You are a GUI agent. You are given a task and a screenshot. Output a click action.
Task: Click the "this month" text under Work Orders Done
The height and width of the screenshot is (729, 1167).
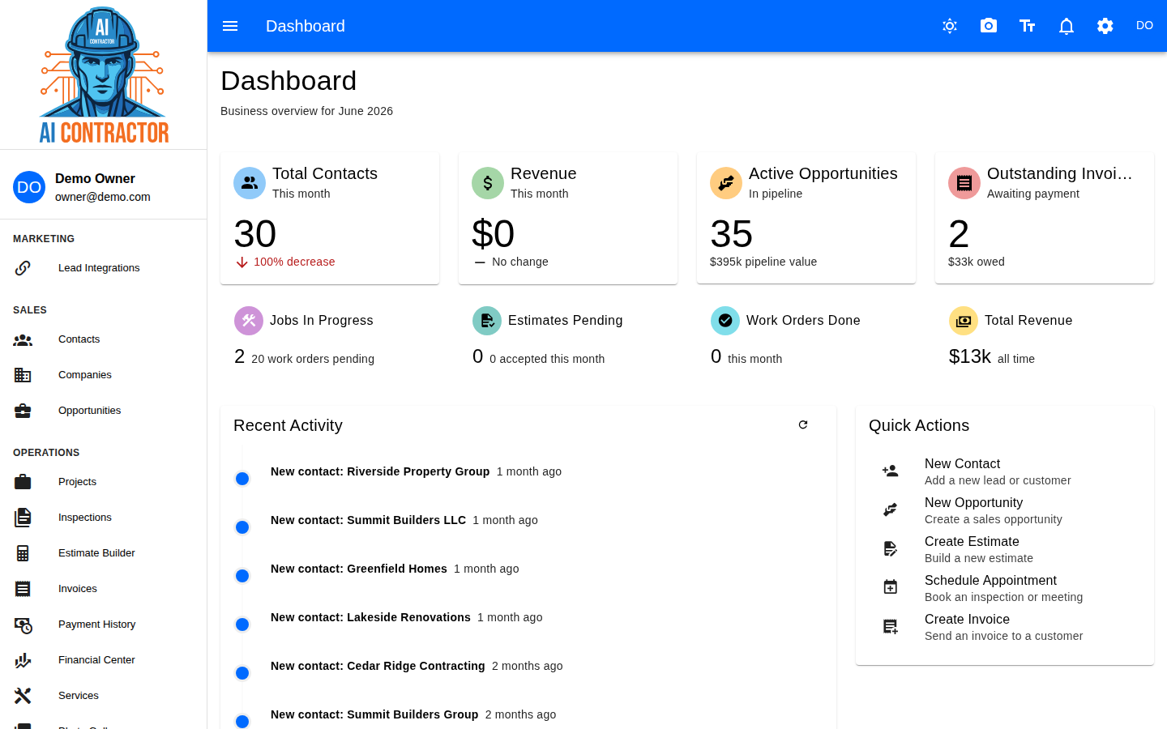(755, 359)
